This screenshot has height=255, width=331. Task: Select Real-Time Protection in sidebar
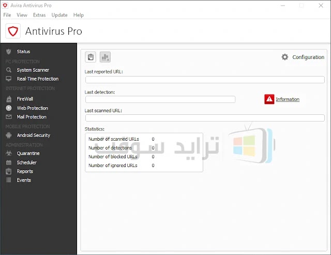point(38,79)
